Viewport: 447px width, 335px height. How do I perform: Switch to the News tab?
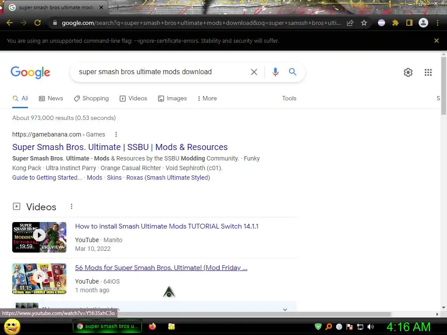[x=51, y=98]
